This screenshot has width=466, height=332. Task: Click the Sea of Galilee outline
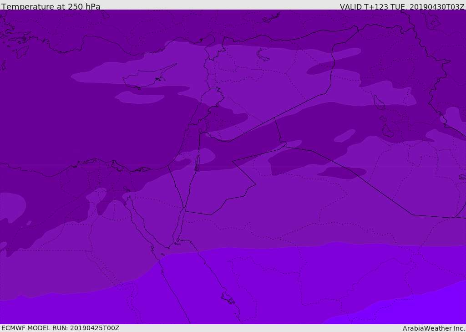coord(200,131)
